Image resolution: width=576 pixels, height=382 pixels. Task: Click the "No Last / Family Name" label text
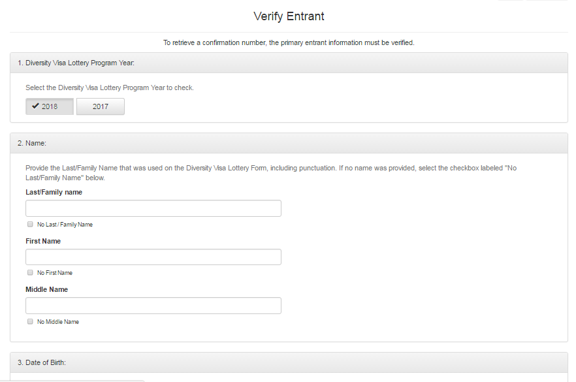pos(65,225)
